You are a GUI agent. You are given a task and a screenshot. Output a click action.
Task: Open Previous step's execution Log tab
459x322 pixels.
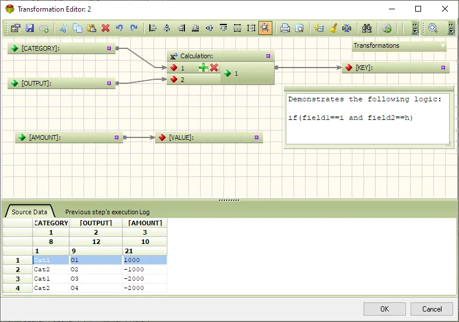click(107, 212)
